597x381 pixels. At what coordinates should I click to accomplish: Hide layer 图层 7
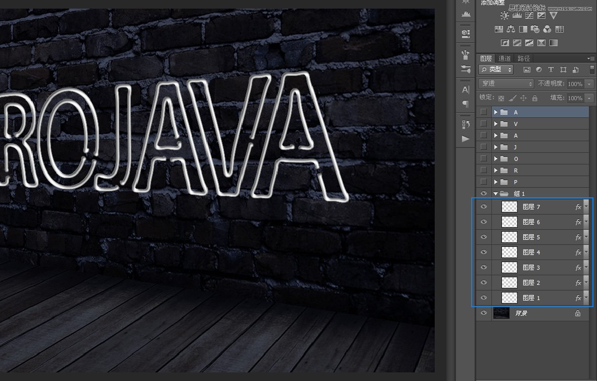point(484,207)
